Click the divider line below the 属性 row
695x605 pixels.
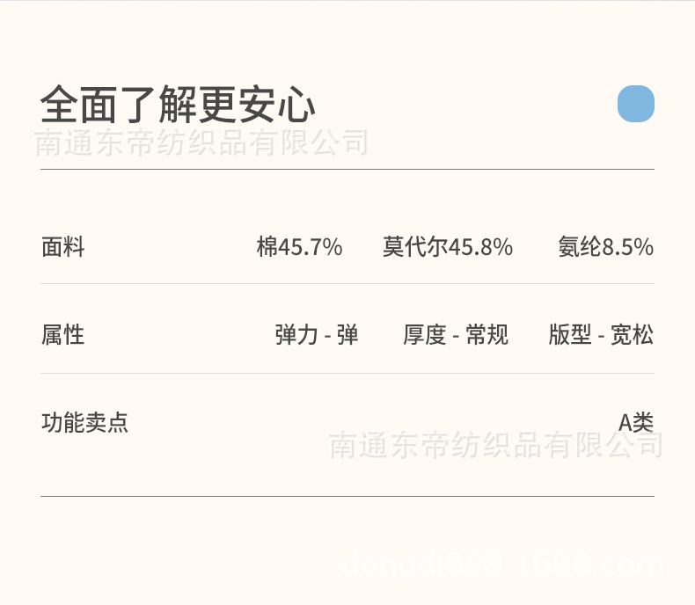[x=347, y=373]
